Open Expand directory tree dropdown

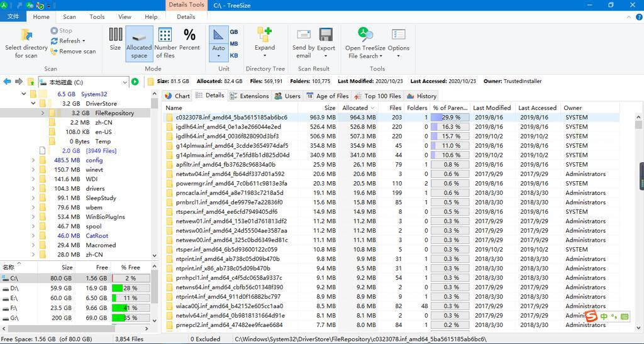tap(265, 43)
